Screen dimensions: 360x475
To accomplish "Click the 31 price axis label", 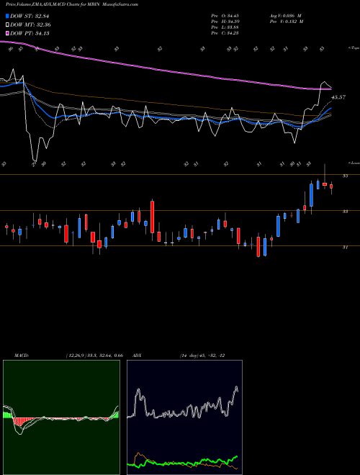I will [x=345, y=247].
